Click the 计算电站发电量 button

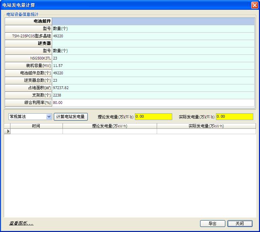(x=71, y=117)
